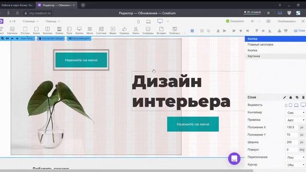306x172 pixels.
Task: Switch editor to laptop view
Action: coord(148,21)
